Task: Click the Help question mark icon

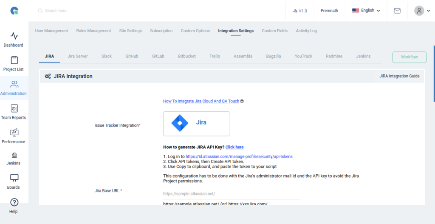Action: click(x=14, y=202)
